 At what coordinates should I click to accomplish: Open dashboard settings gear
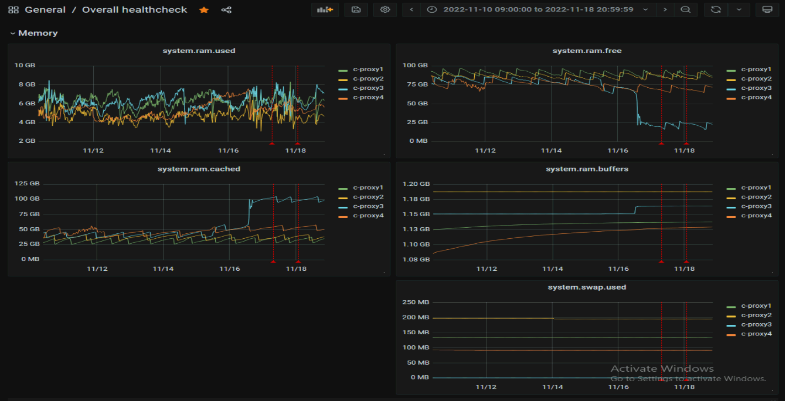click(x=385, y=10)
